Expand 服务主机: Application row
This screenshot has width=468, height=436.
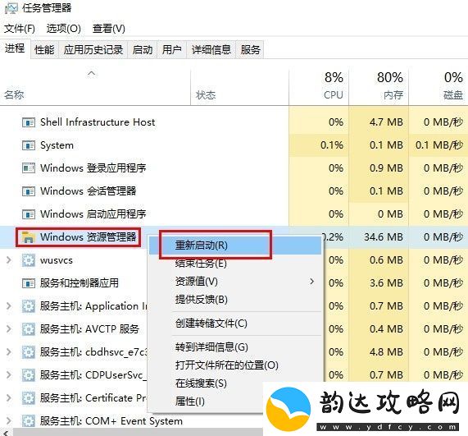9,306
